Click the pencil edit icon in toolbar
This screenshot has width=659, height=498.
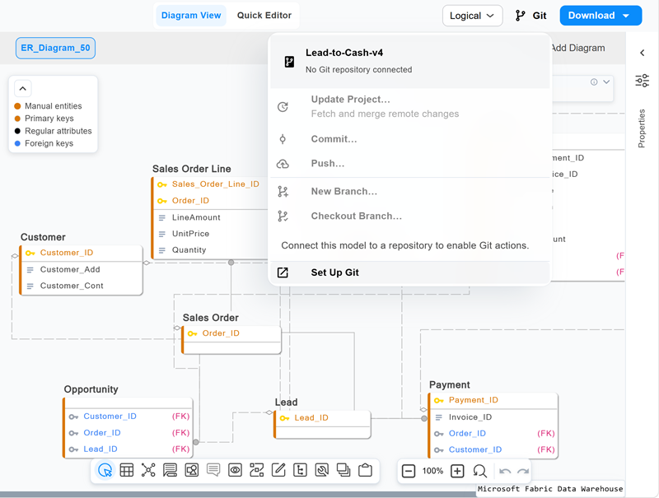point(278,470)
